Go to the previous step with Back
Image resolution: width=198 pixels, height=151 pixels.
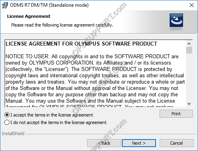pyautogui.click(x=104, y=143)
